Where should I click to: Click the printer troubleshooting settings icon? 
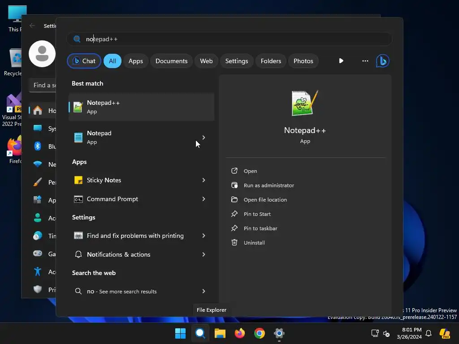[x=78, y=236]
